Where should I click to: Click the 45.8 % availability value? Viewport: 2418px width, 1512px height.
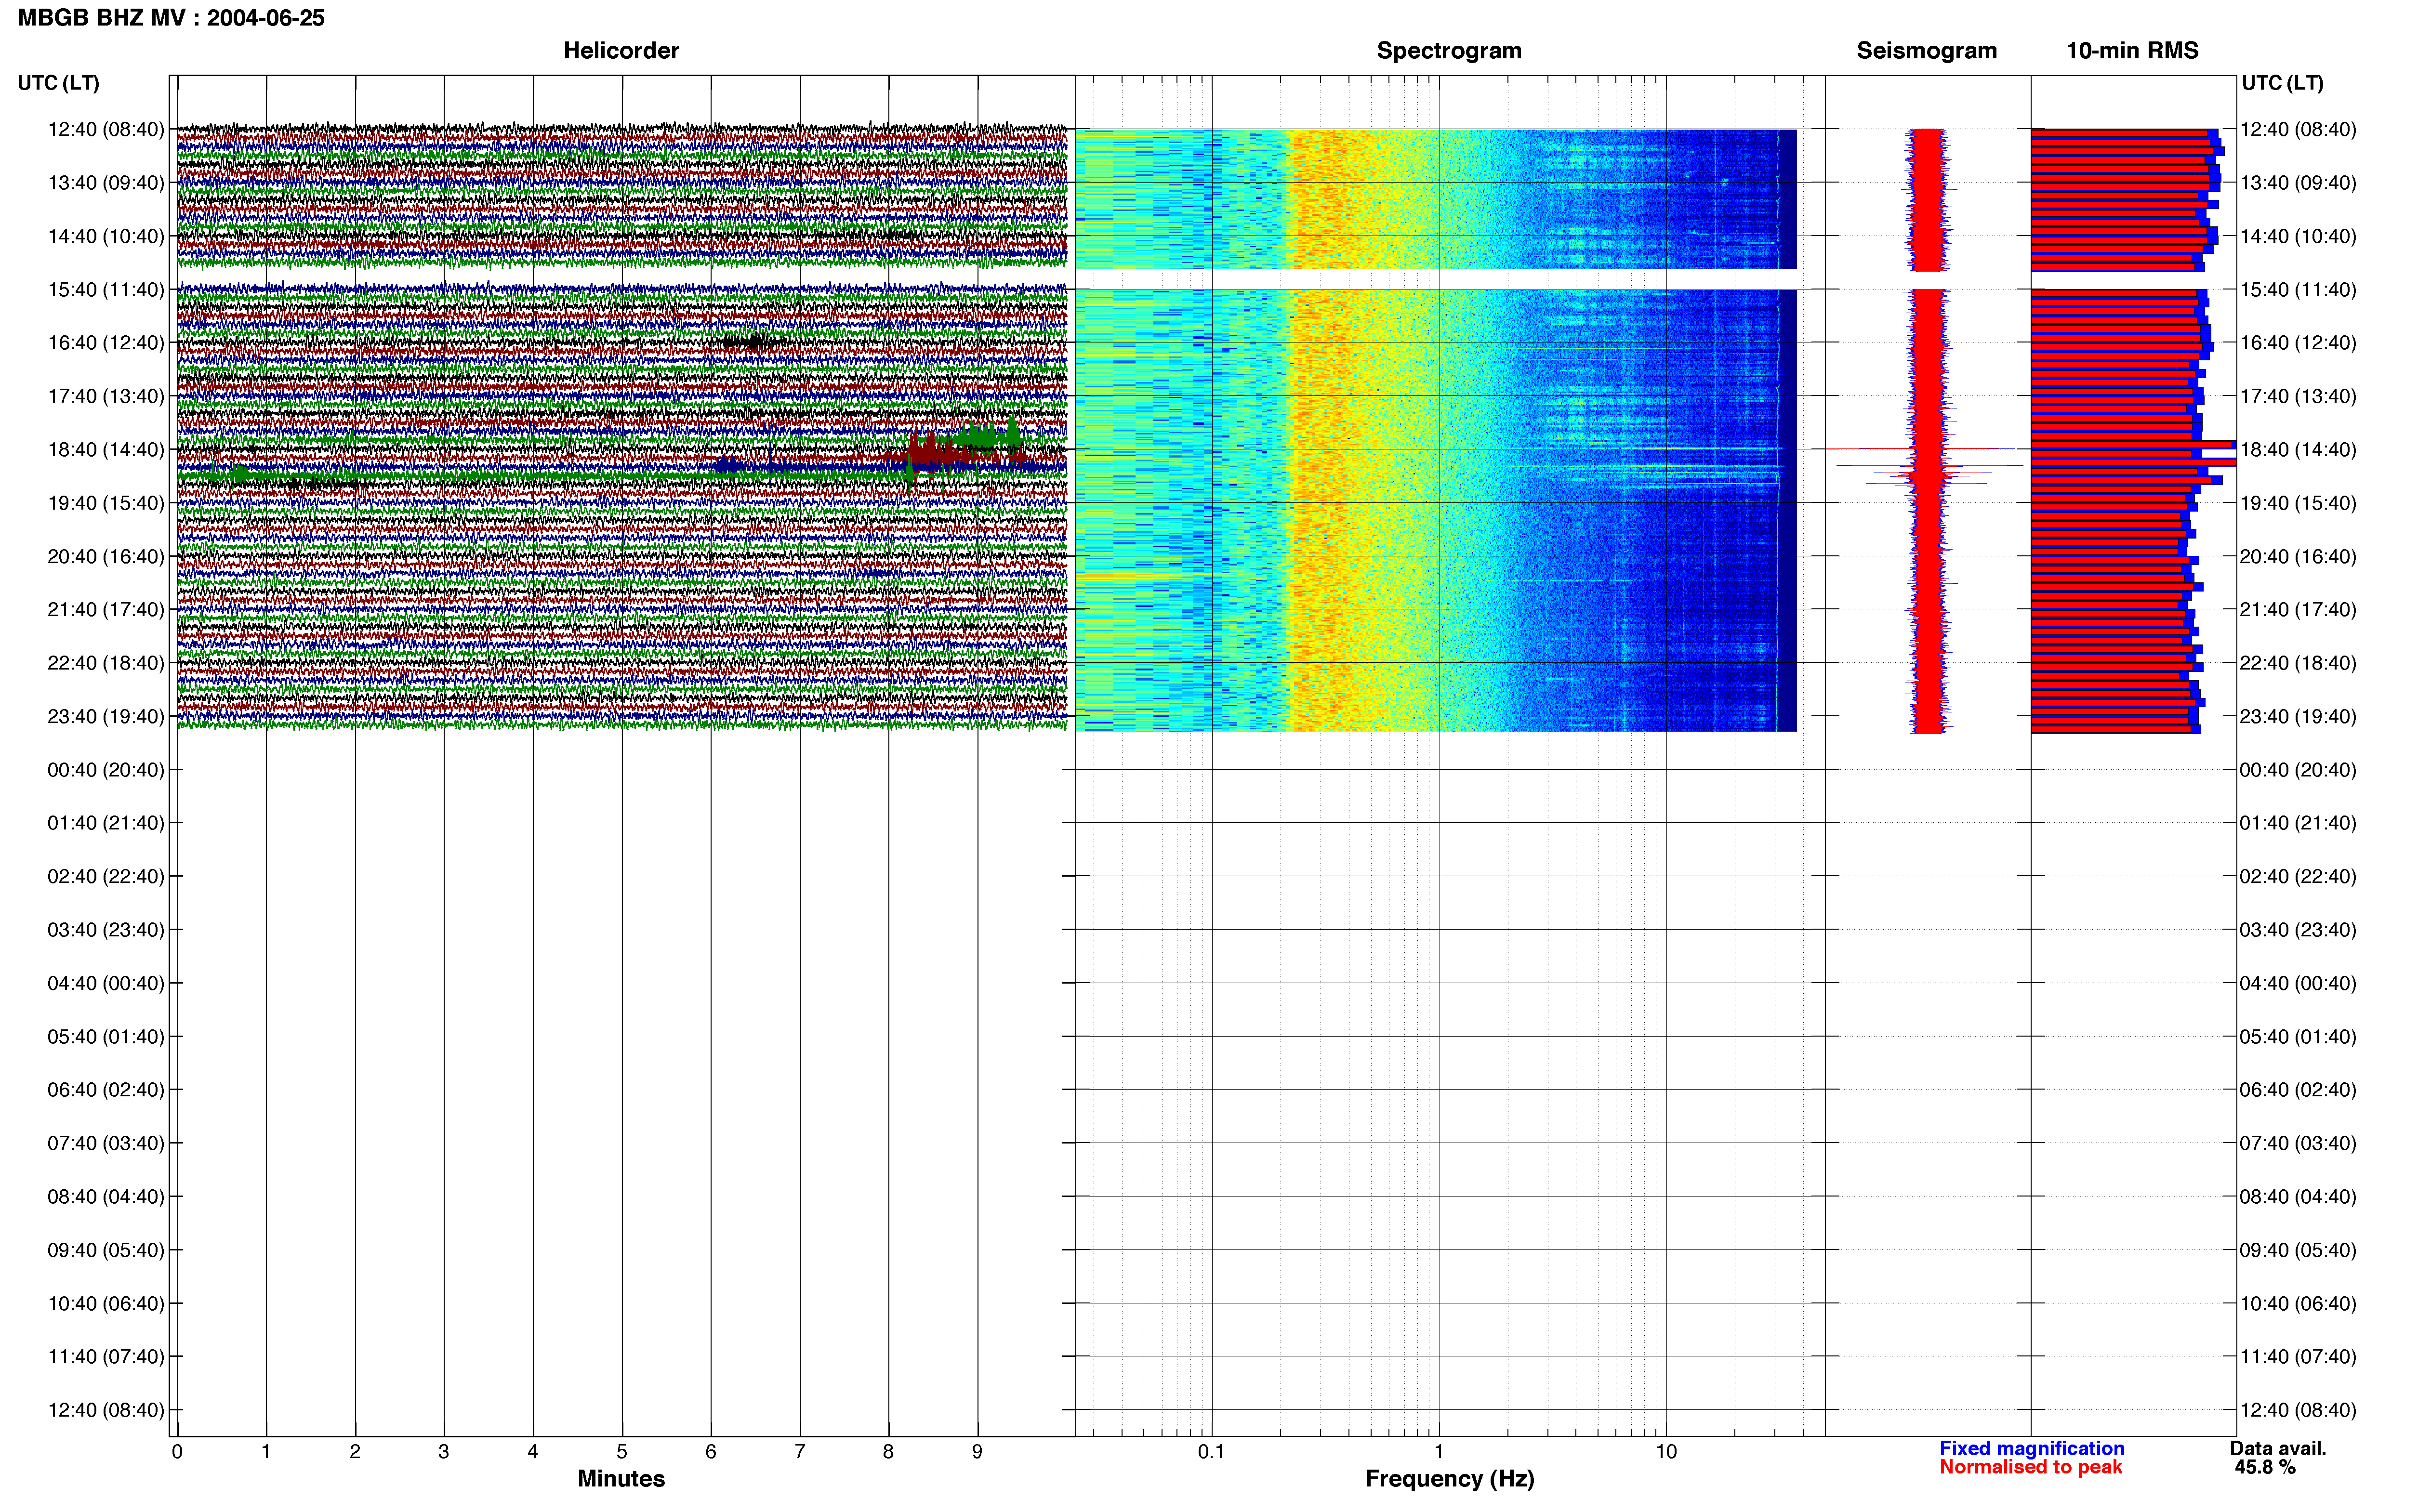tap(2265, 1467)
